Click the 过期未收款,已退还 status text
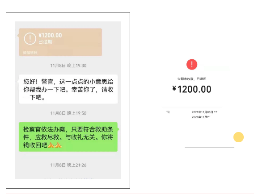254x194 pixels. [x=192, y=79]
